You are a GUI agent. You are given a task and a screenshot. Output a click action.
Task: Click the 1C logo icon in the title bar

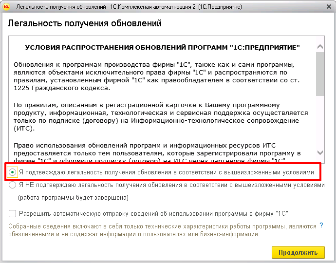[x=6, y=7]
